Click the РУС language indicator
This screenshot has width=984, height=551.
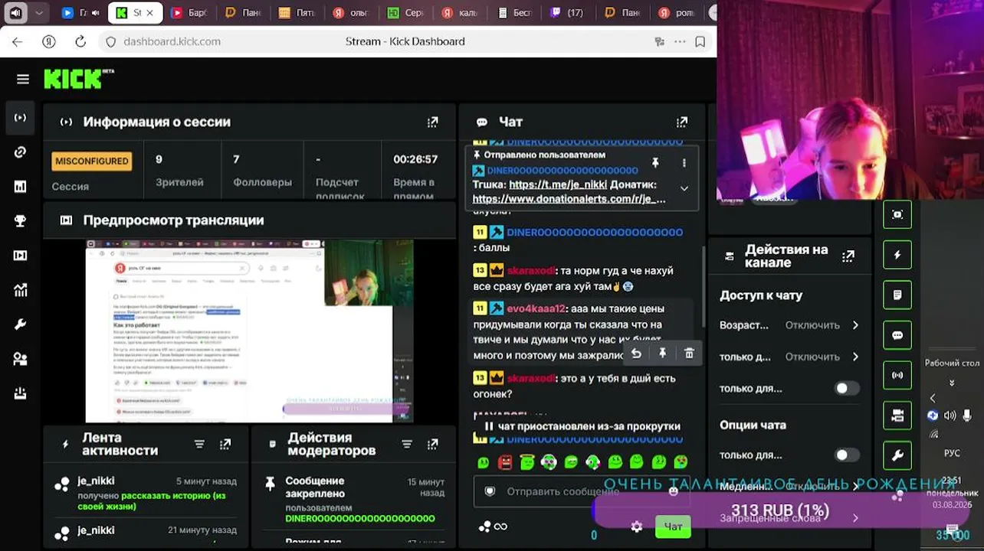pyautogui.click(x=952, y=453)
